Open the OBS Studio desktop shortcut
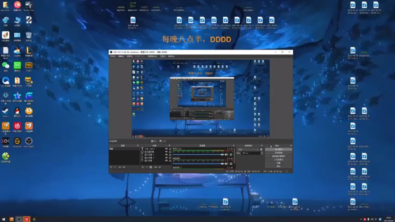395x222 pixels. [x=29, y=142]
